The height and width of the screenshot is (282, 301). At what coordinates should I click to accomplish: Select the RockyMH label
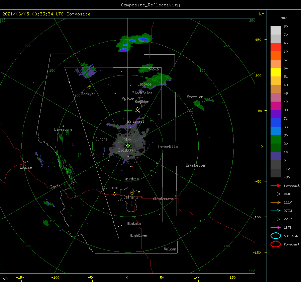pyautogui.click(x=88, y=94)
